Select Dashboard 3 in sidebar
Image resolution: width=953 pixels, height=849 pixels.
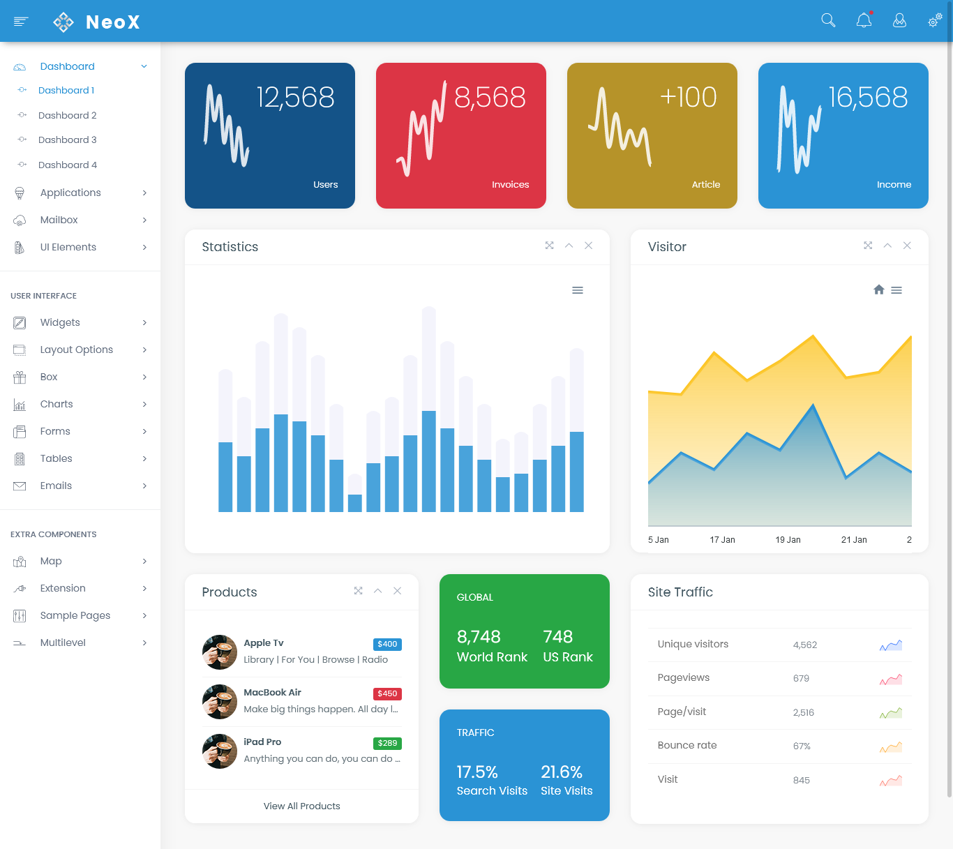point(68,140)
